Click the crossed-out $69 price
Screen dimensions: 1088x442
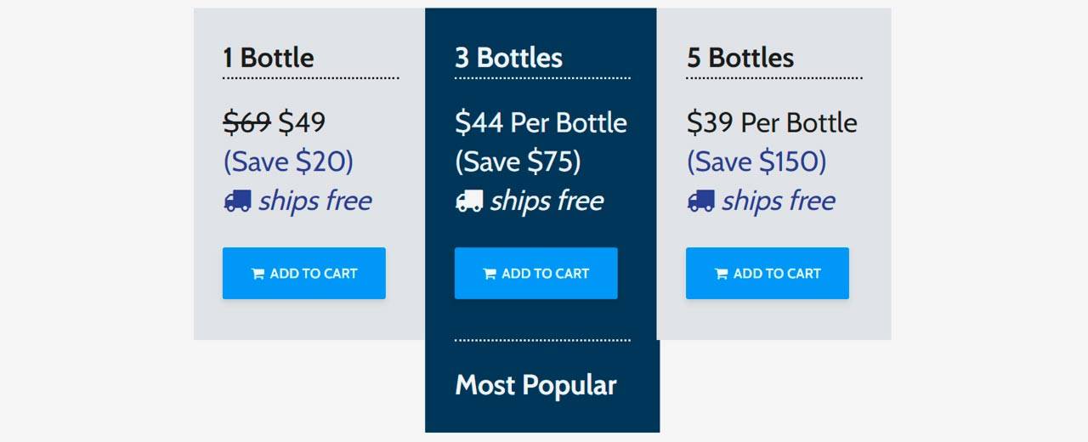[246, 122]
